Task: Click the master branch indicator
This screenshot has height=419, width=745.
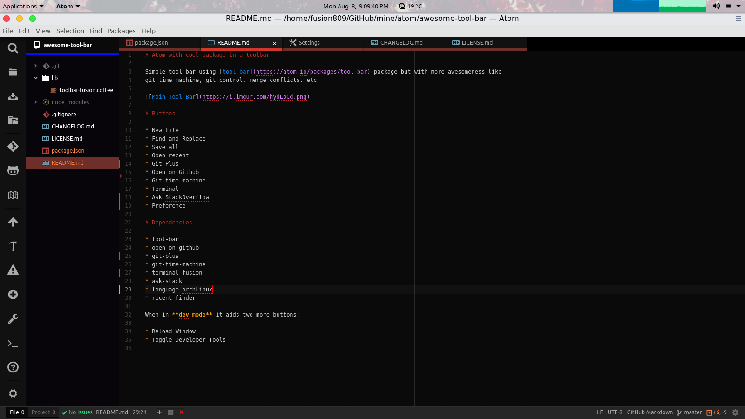Action: point(690,412)
